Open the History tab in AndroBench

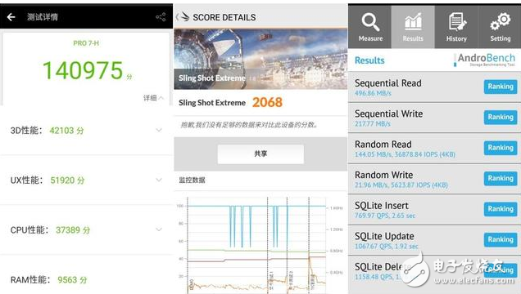click(456, 27)
